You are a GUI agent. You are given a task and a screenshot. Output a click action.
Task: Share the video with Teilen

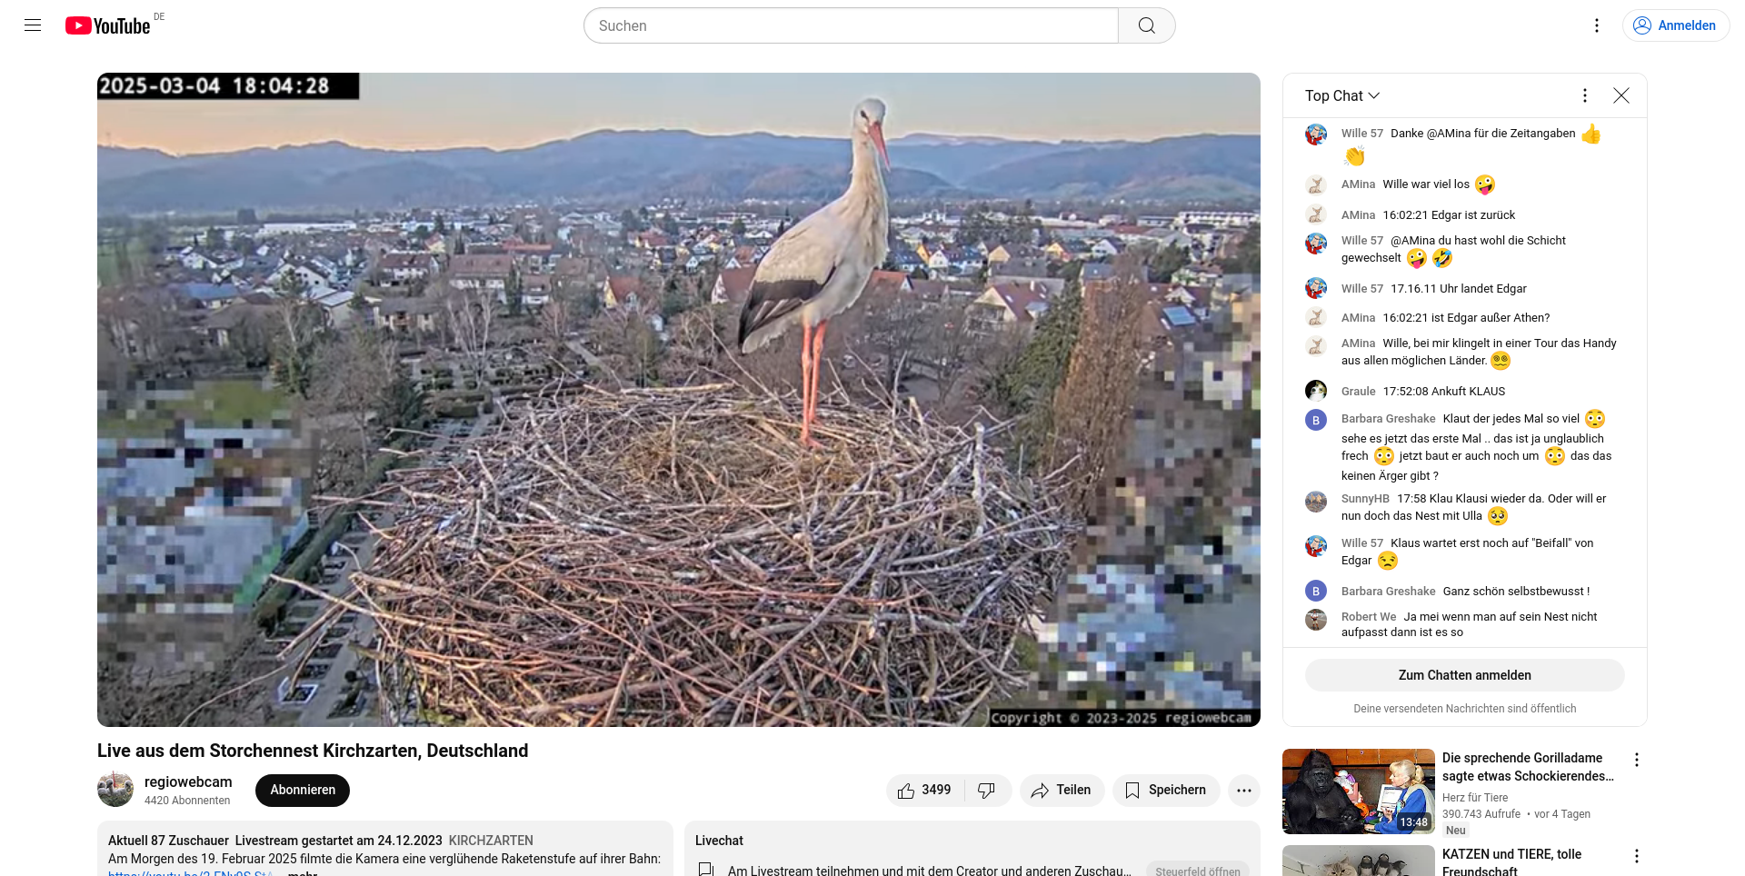click(1062, 791)
